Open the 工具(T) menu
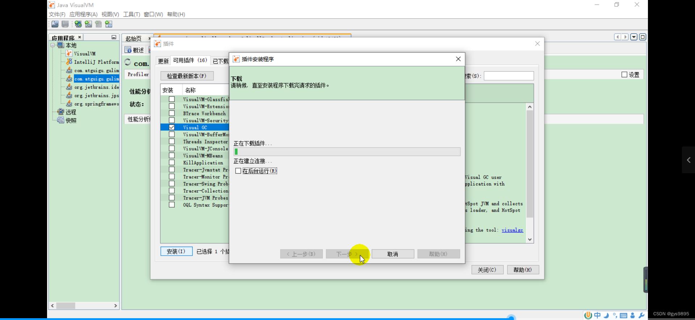 click(x=131, y=14)
